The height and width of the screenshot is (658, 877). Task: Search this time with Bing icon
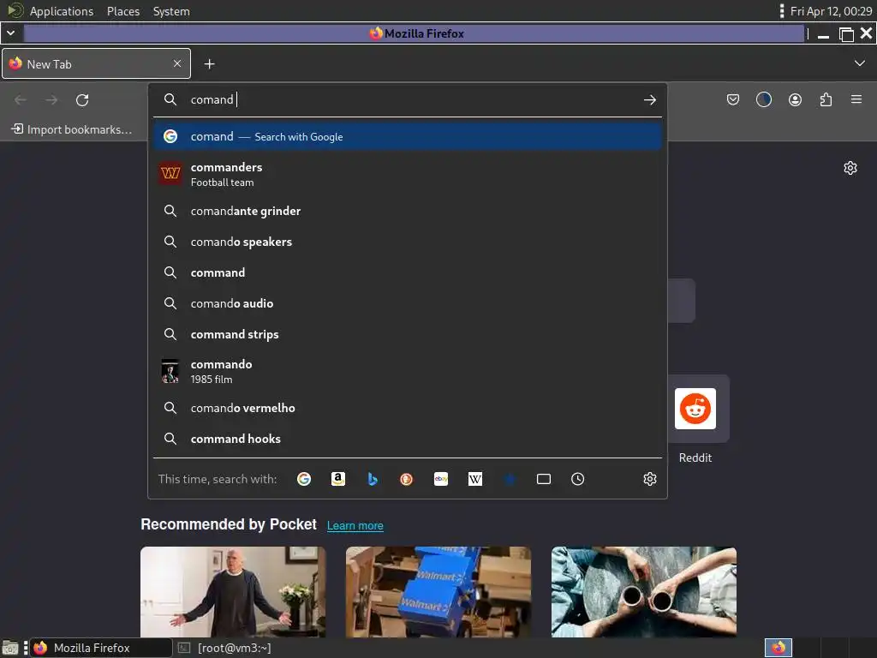(x=372, y=479)
